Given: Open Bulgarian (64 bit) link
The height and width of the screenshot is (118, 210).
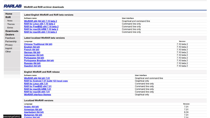Looking at the screenshot, I should tap(33, 115).
